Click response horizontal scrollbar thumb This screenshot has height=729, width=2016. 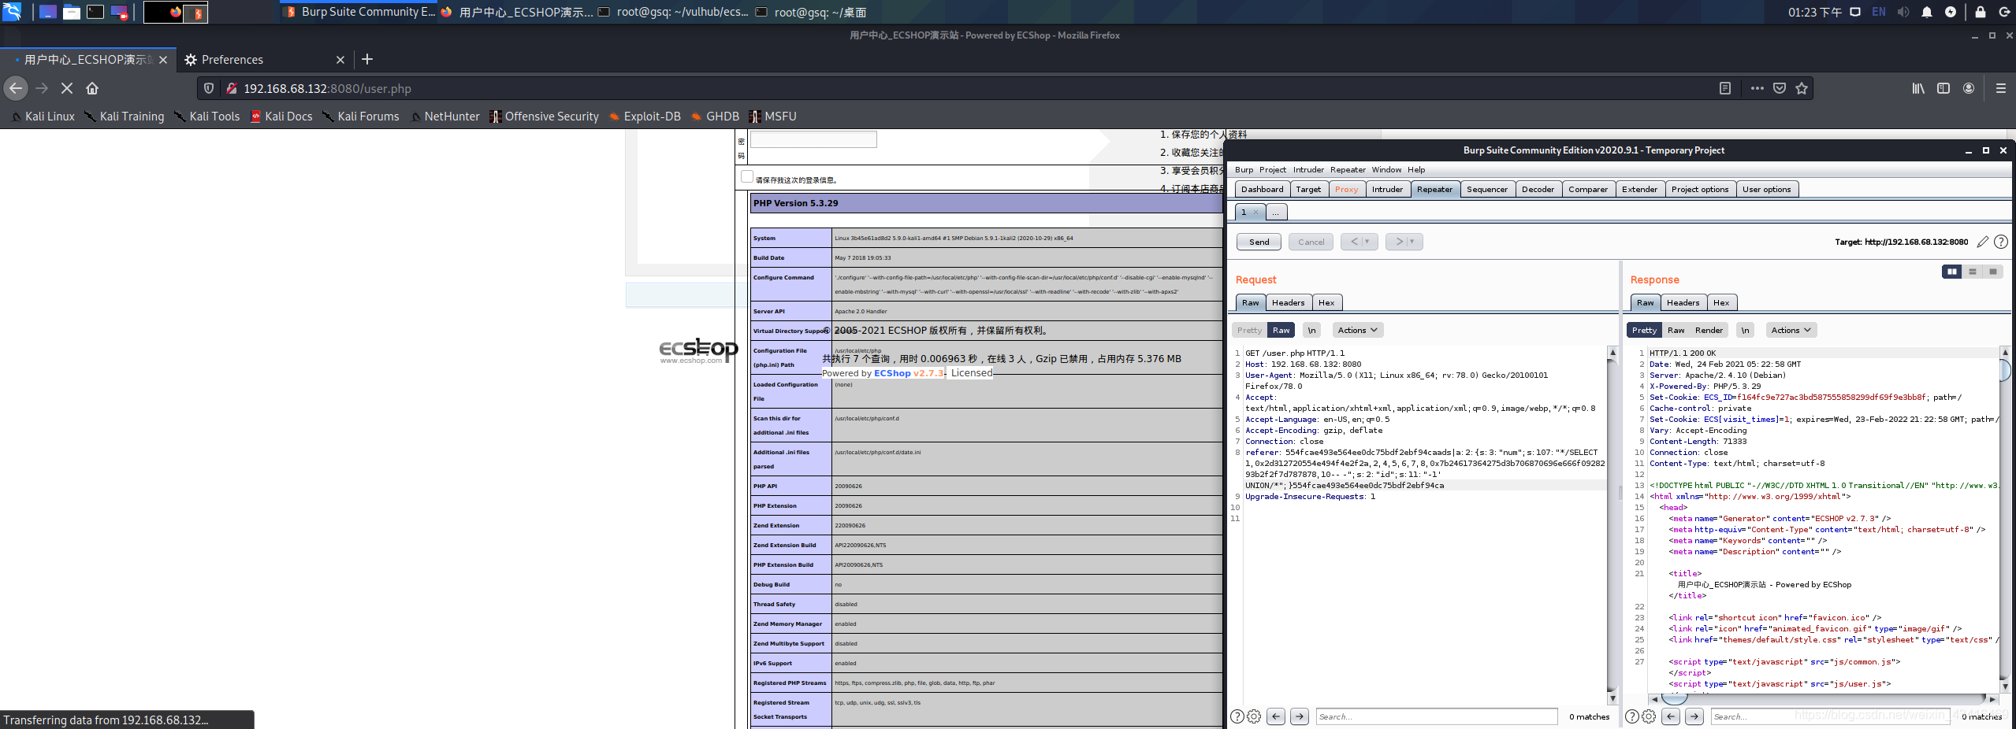[1675, 698]
